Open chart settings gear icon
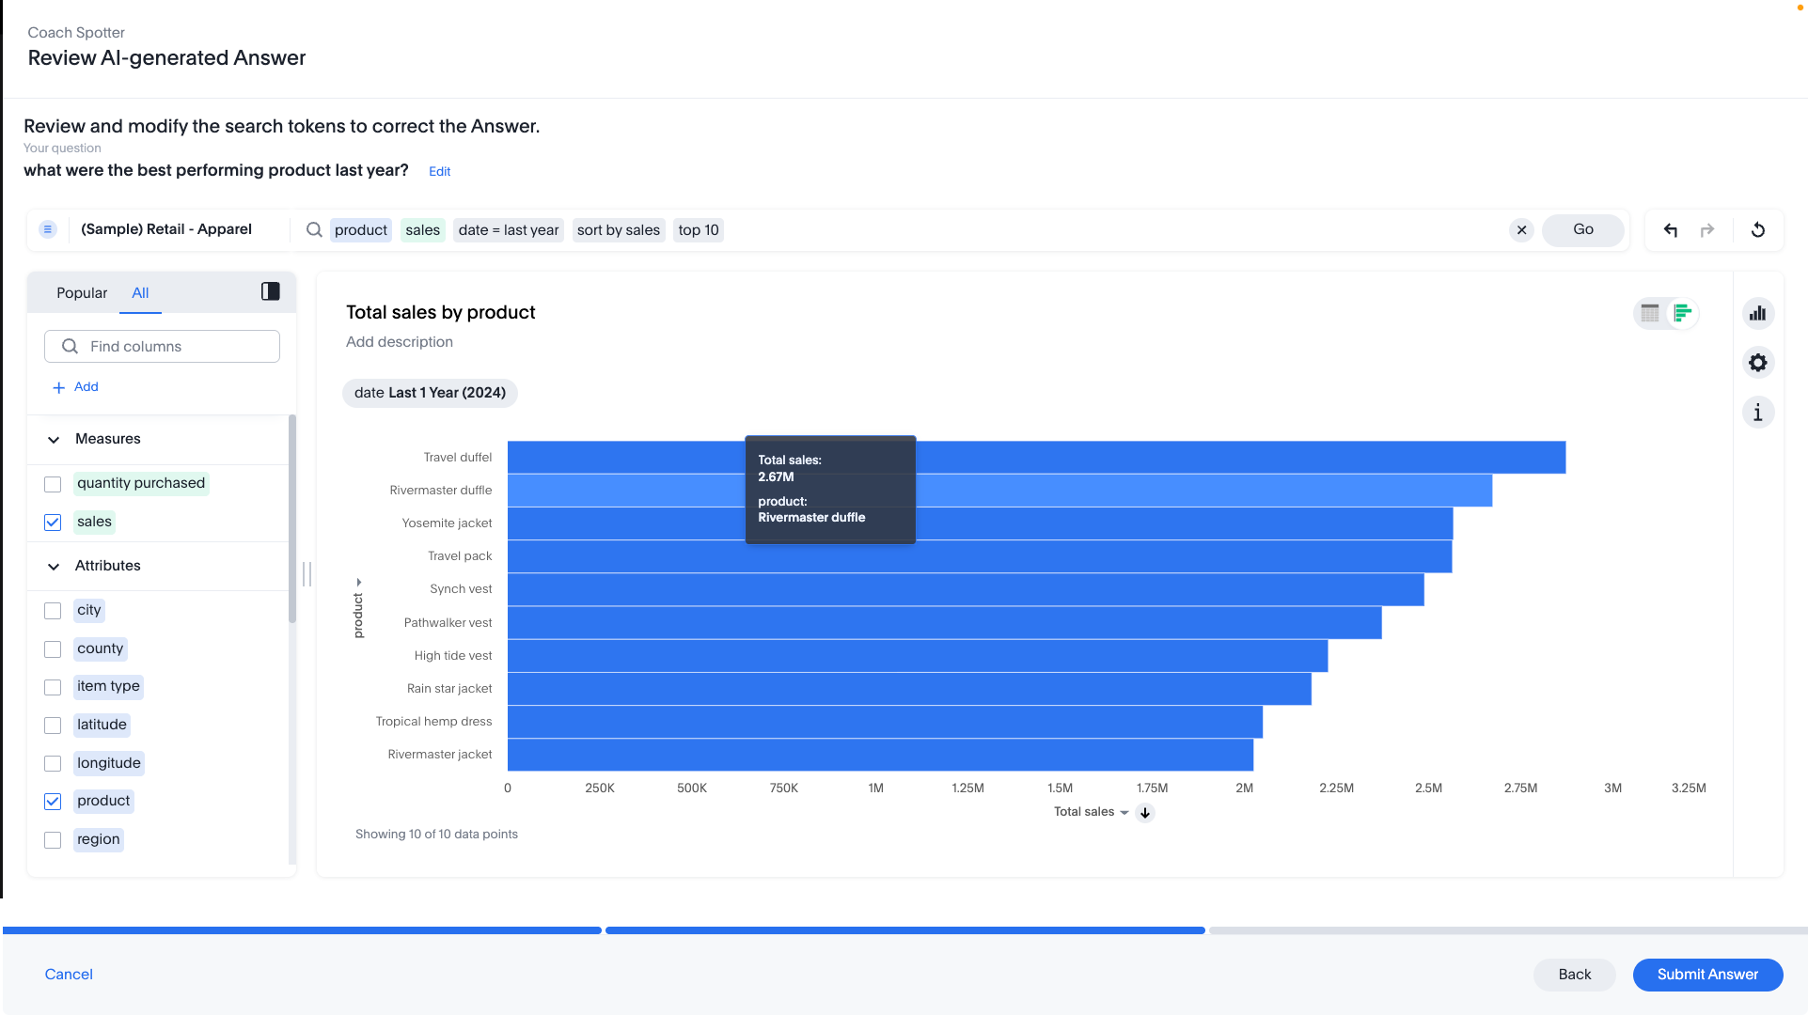This screenshot has height=1015, width=1808. (1757, 363)
